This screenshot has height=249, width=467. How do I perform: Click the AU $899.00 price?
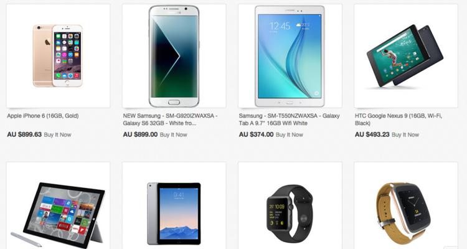tap(140, 134)
